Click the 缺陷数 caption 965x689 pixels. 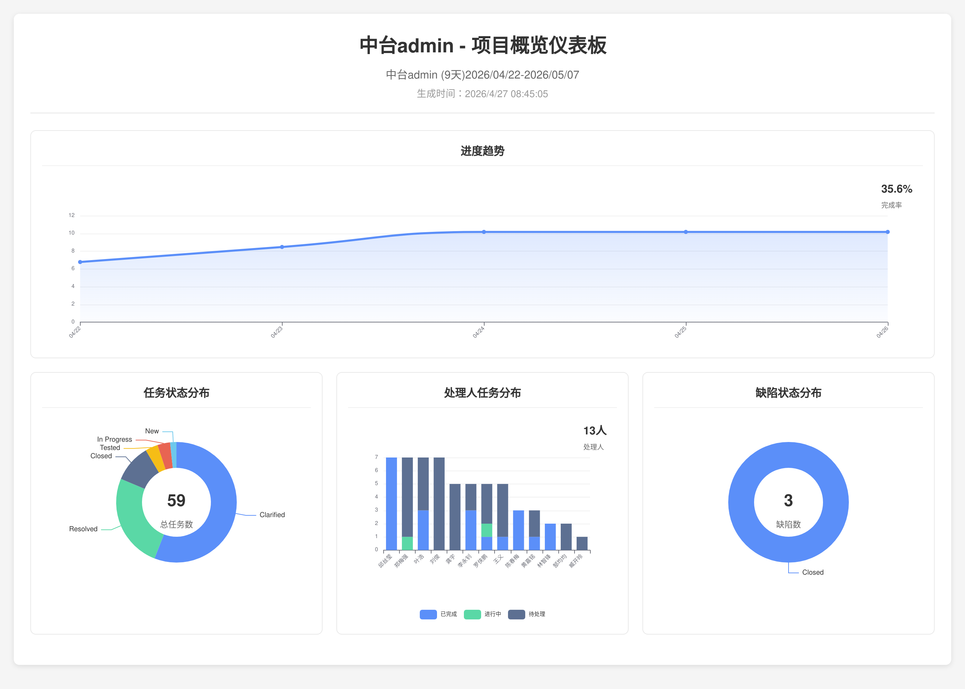(789, 524)
